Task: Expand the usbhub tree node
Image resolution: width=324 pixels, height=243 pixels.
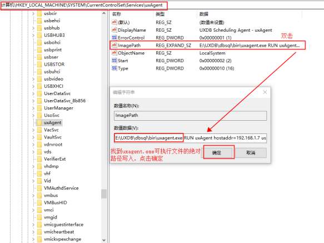Action: 33,28
